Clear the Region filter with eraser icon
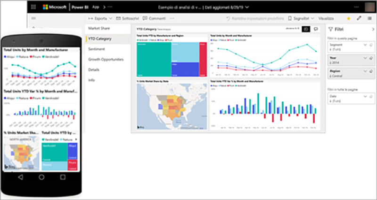 (371, 71)
